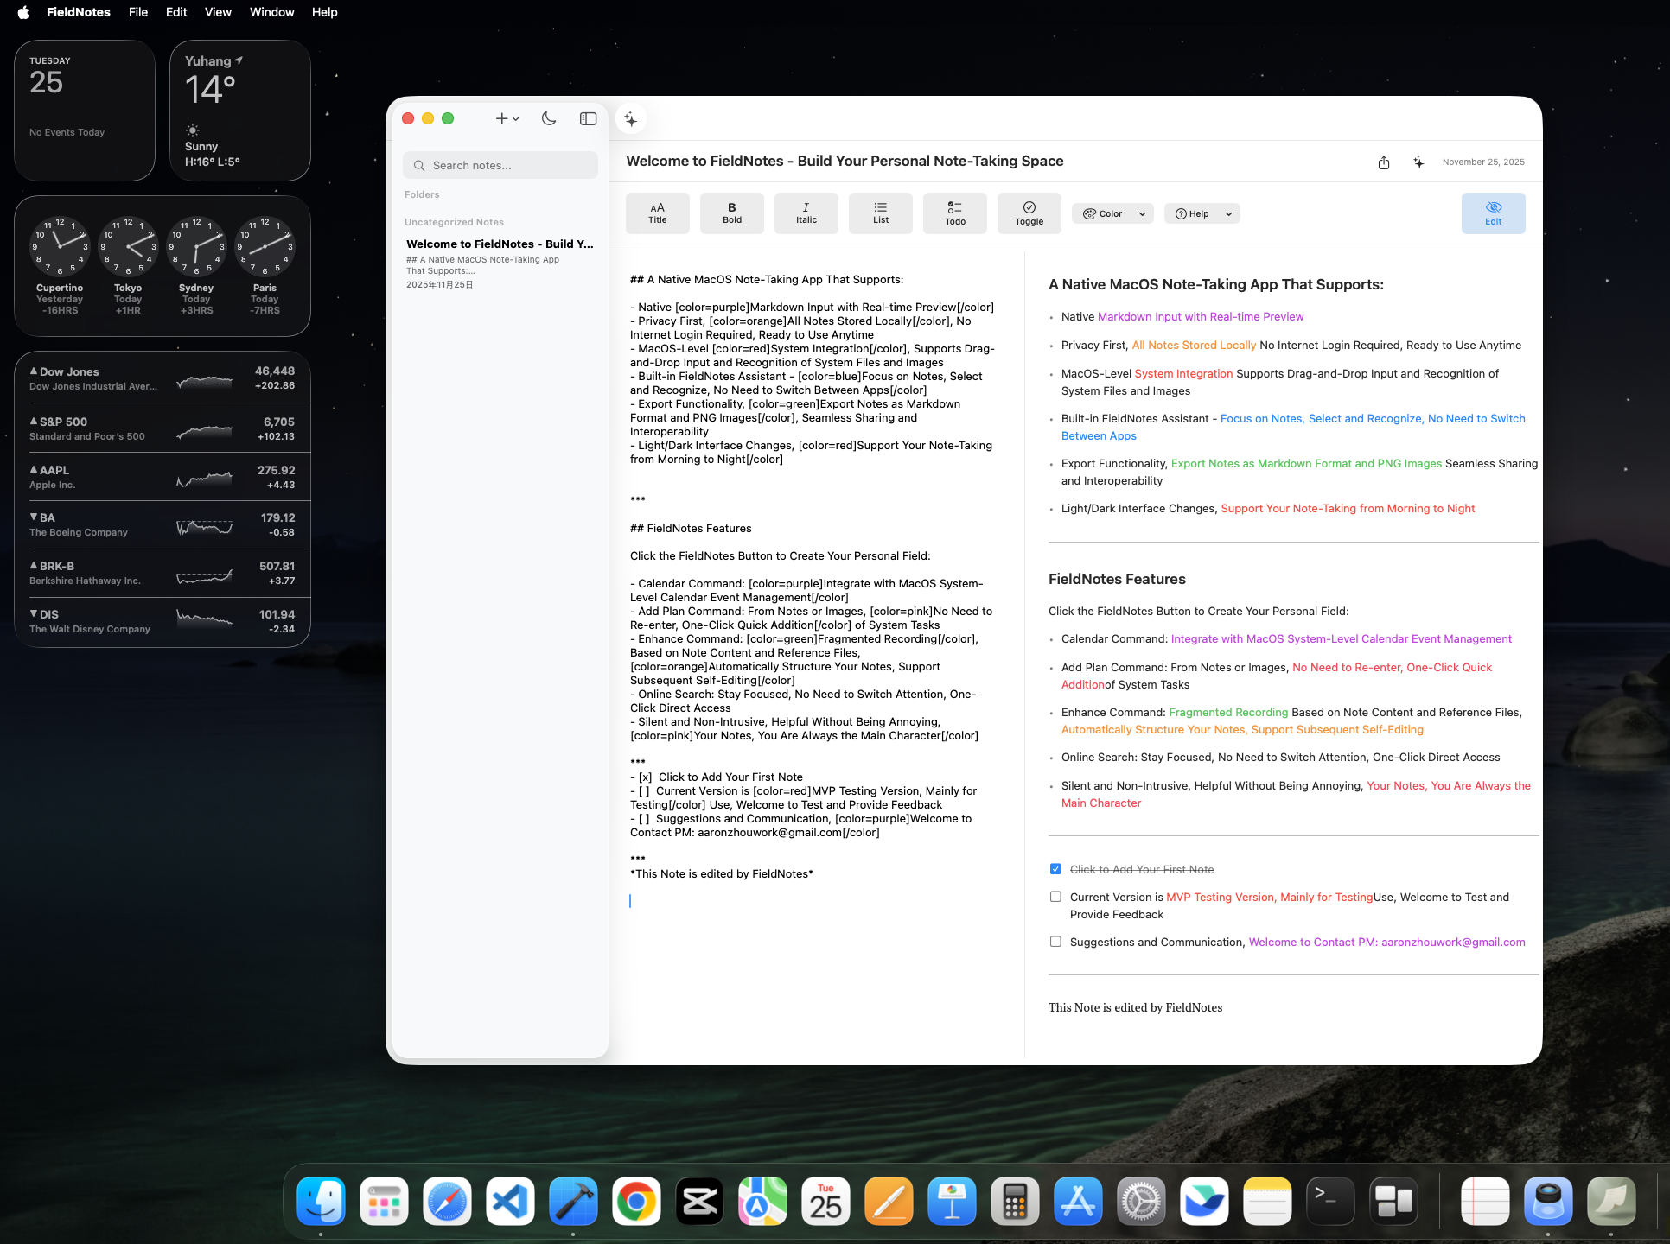Open the View menu
The height and width of the screenshot is (1244, 1670).
(218, 12)
